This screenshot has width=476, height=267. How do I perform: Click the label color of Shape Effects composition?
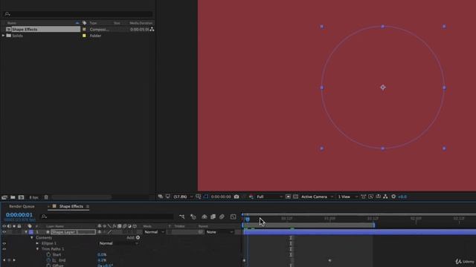coord(84,30)
